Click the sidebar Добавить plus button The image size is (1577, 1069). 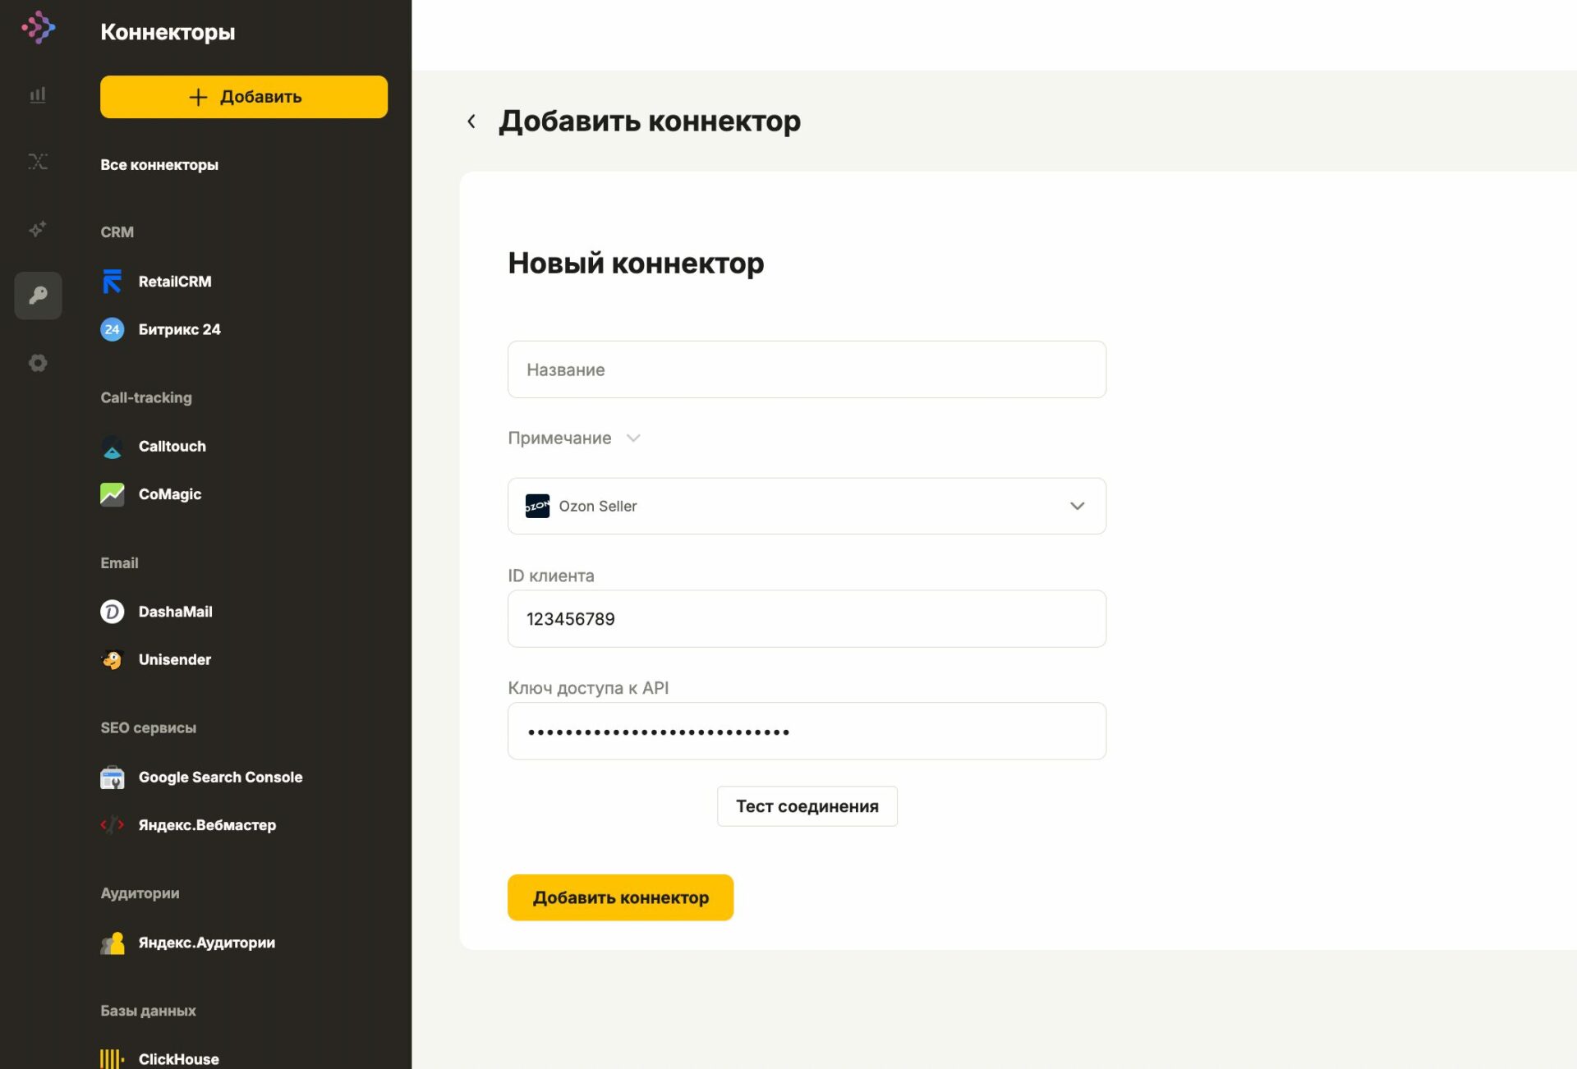[x=244, y=97]
